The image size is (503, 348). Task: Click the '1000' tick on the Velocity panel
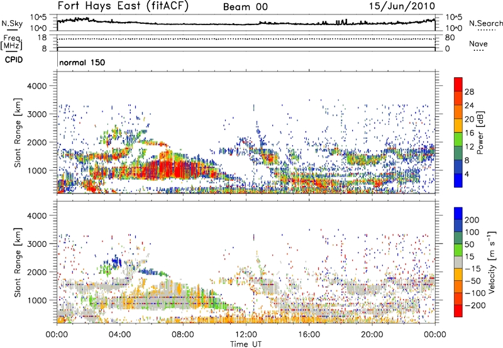tap(37, 300)
